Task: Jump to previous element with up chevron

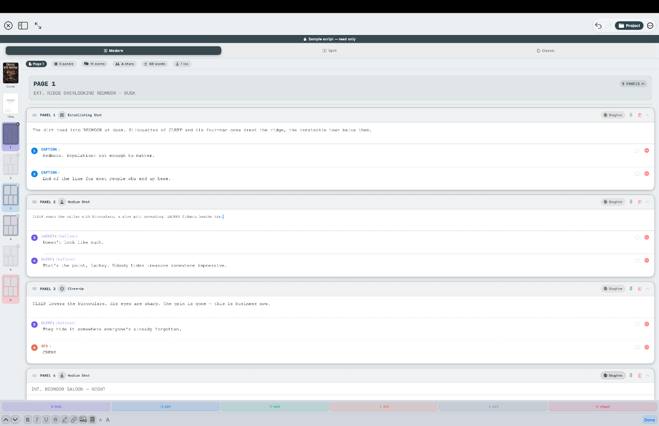Action: (x=6, y=420)
